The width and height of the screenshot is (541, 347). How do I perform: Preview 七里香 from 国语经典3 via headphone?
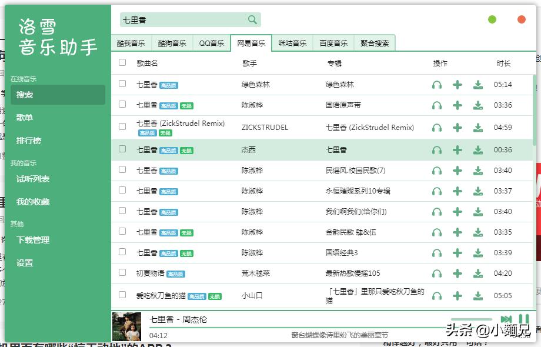click(x=436, y=253)
